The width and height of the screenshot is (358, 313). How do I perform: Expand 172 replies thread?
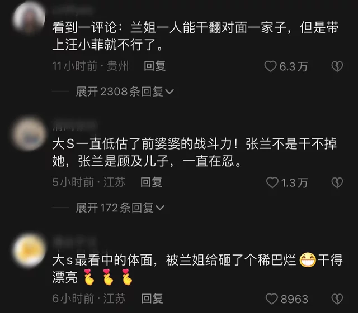coord(120,208)
